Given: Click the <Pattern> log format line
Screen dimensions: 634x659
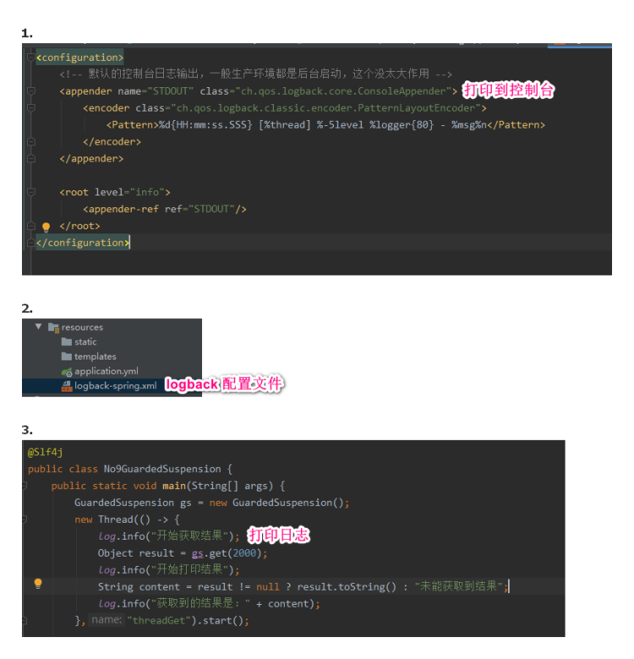Looking at the screenshot, I should [x=325, y=125].
